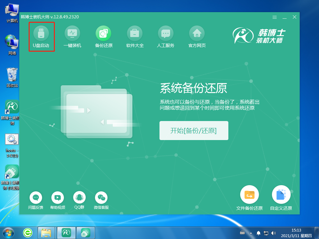Open the volume control slider
The image size is (319, 239).
274,232
